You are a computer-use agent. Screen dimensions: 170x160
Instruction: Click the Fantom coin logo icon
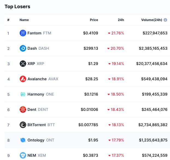pyautogui.click(x=23, y=33)
